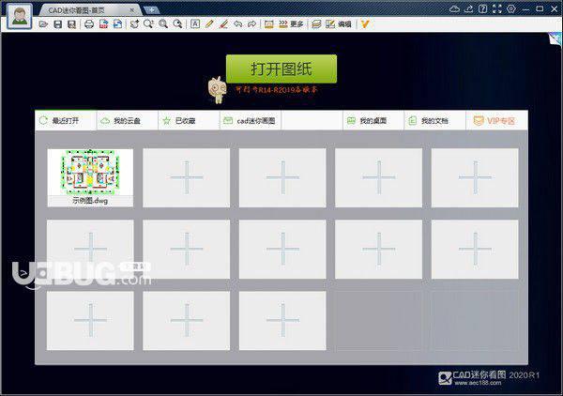Click the green 打开图纸 button
This screenshot has height=396, width=563.
coord(281,69)
